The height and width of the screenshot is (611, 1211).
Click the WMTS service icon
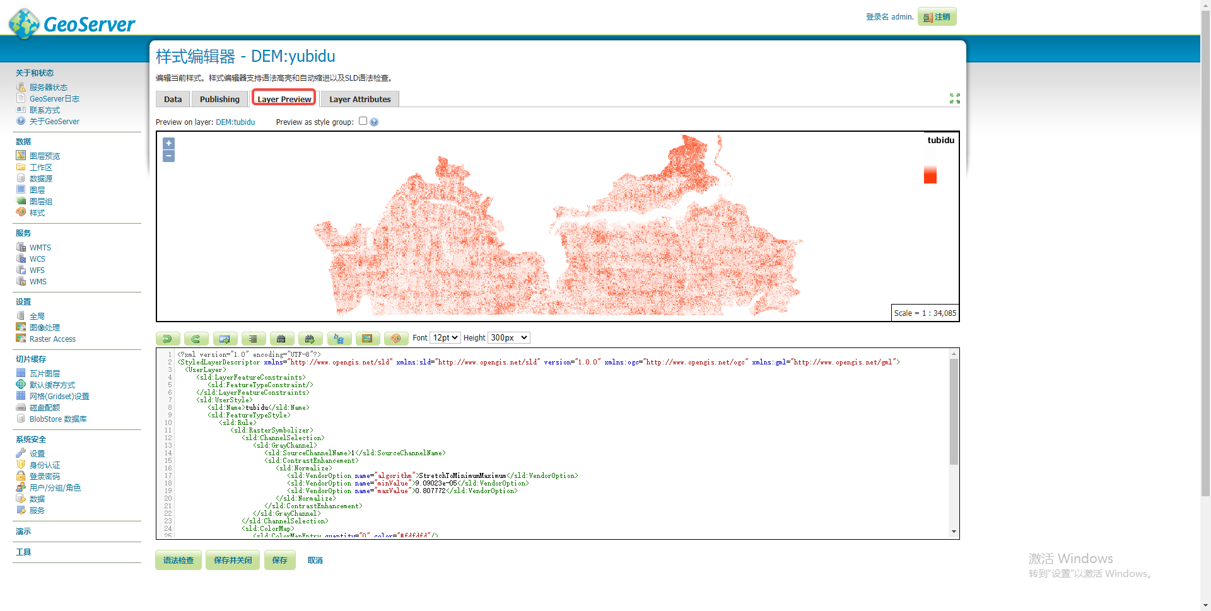click(21, 247)
